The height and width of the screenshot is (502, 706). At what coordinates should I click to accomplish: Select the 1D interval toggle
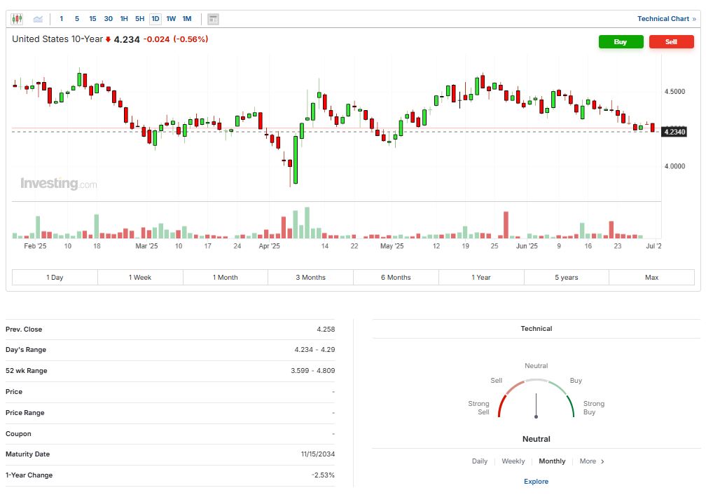[x=155, y=19]
